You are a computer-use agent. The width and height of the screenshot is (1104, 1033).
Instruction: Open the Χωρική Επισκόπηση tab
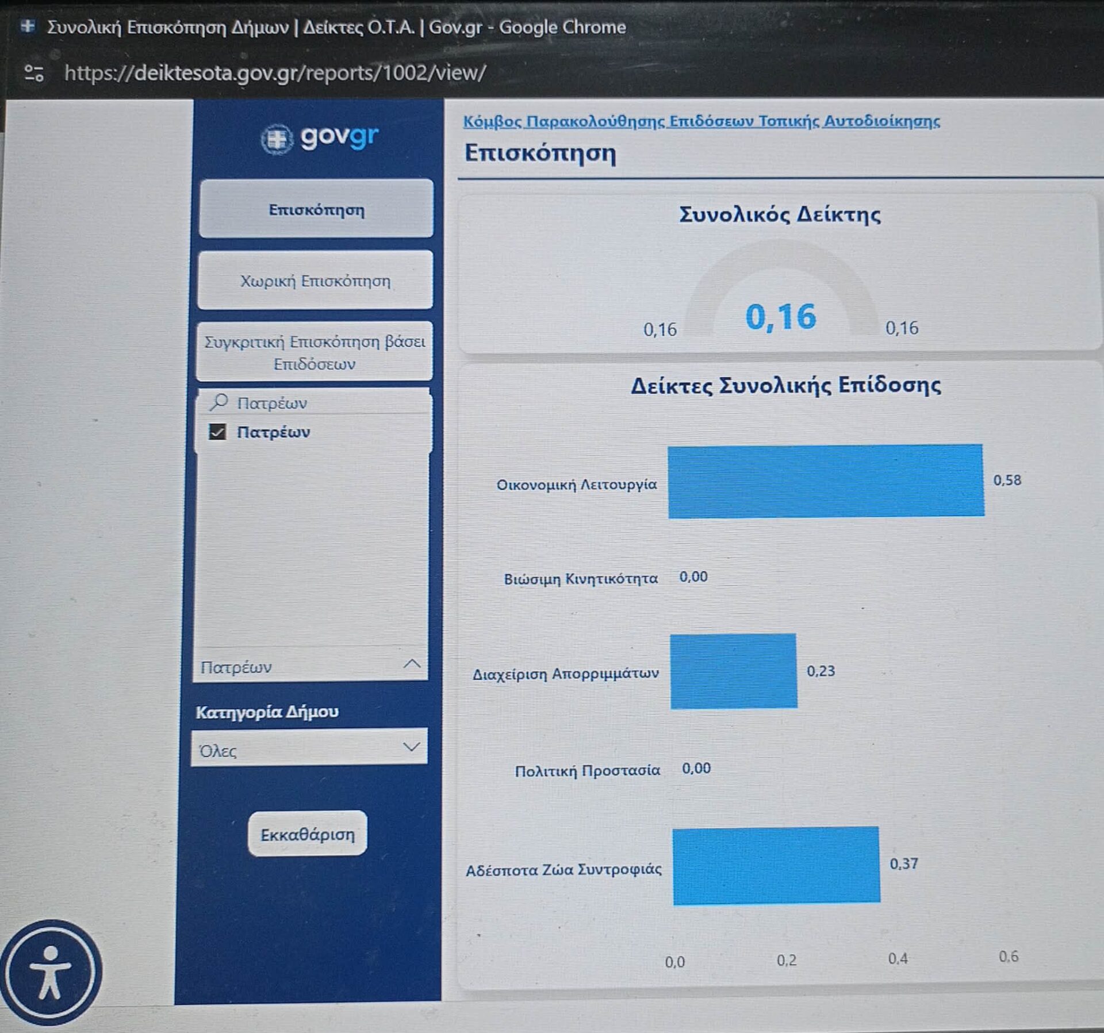[315, 281]
